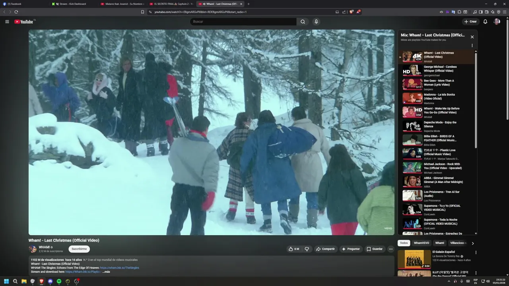Open the browser extensions puzzle icon
This screenshot has height=286, width=509.
459,12
